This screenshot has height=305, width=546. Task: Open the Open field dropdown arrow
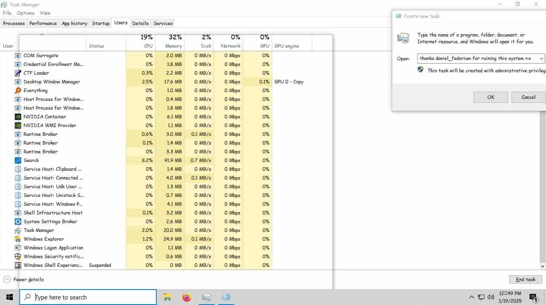[541, 59]
